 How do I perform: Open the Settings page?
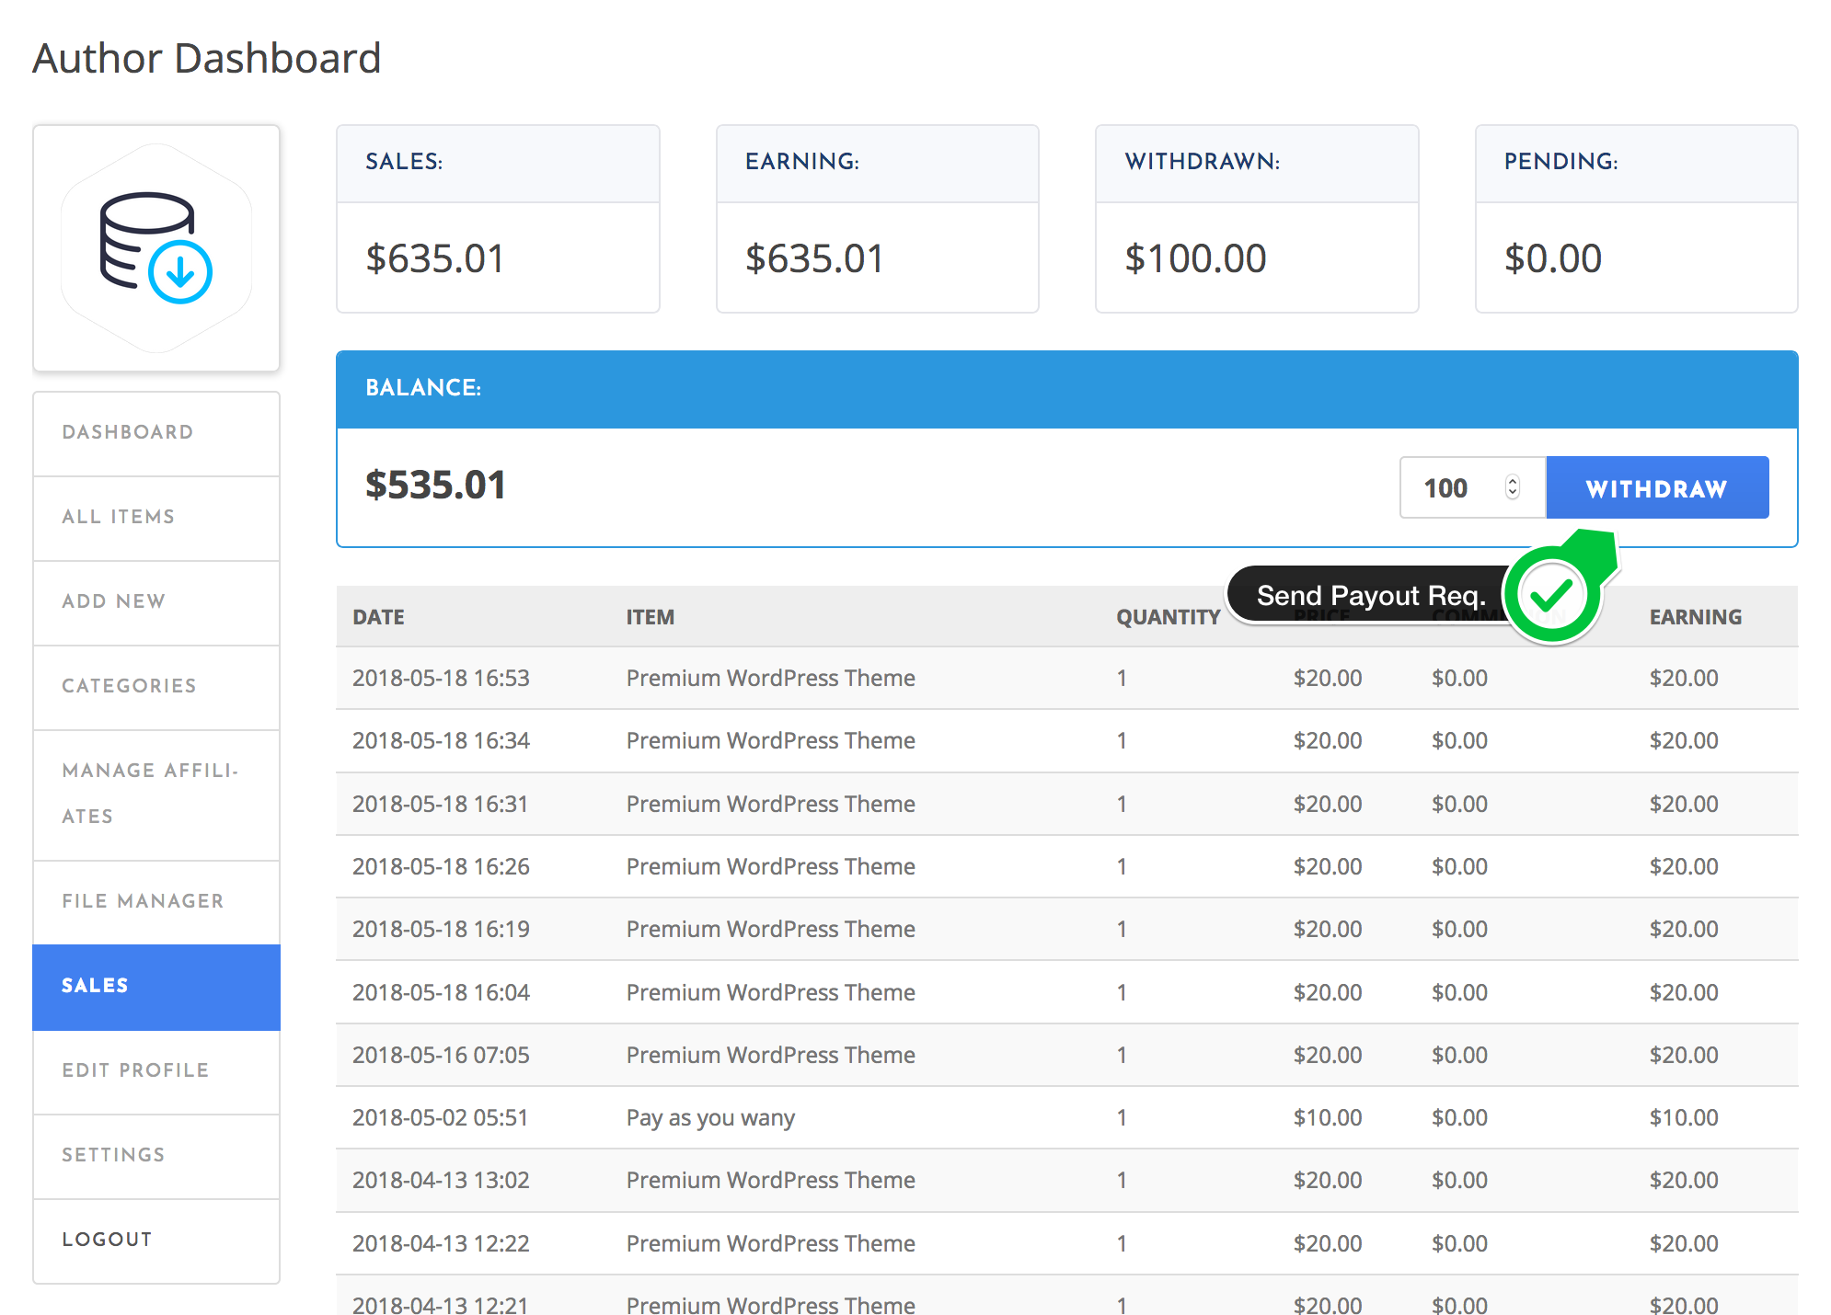tap(113, 1154)
